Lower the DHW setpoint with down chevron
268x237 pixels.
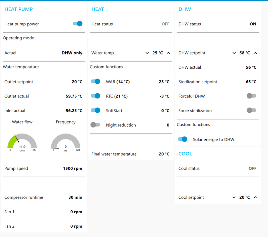point(234,53)
